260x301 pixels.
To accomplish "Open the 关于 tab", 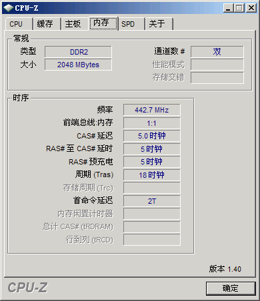I will pyautogui.click(x=159, y=24).
